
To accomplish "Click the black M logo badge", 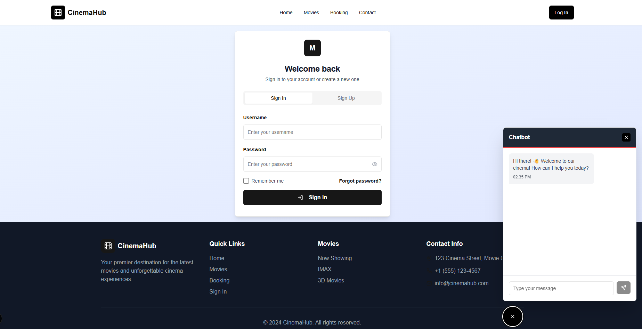I will pyautogui.click(x=312, y=48).
